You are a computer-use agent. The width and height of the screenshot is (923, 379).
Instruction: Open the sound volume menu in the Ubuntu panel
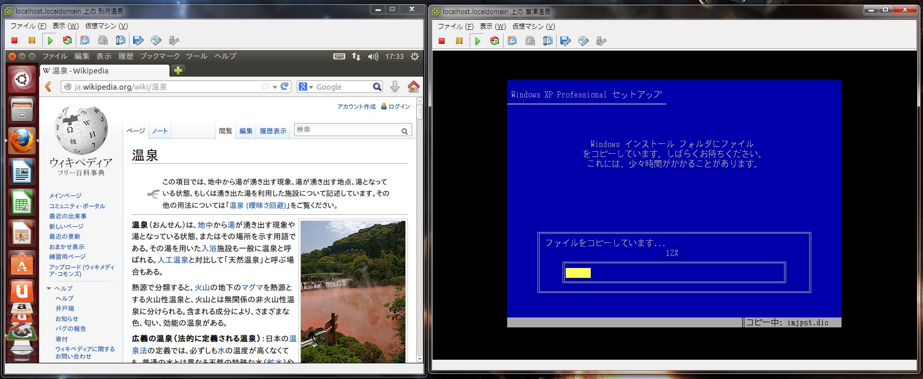tap(373, 56)
